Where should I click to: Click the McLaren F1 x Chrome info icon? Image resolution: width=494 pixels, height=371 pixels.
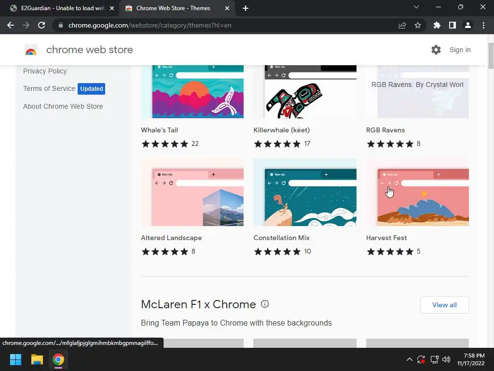click(x=265, y=304)
